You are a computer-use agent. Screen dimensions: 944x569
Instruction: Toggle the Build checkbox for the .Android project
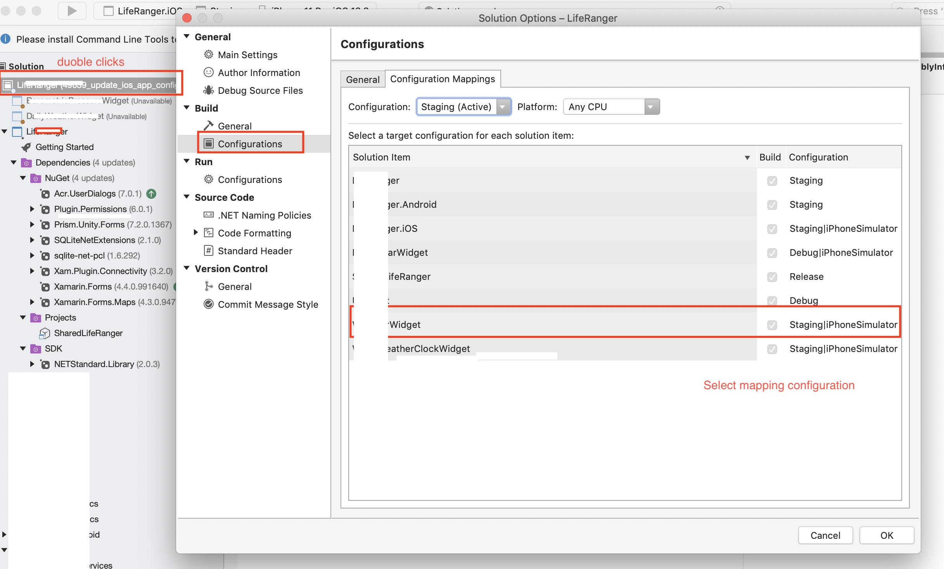[x=772, y=205]
